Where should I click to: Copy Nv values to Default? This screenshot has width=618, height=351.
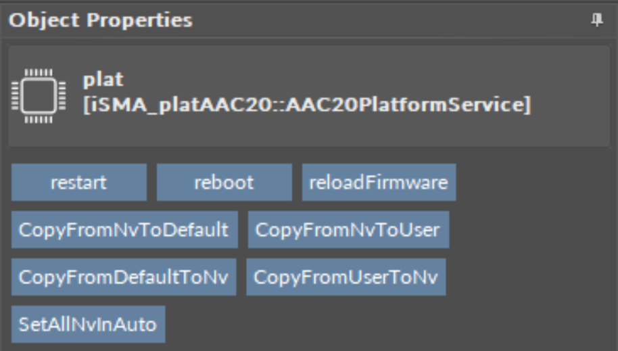coord(123,230)
